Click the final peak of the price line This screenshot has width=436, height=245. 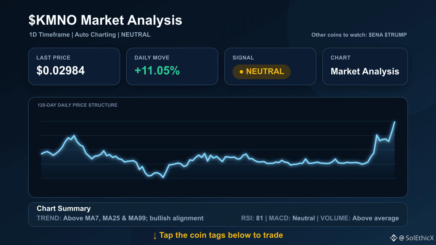[394, 122]
